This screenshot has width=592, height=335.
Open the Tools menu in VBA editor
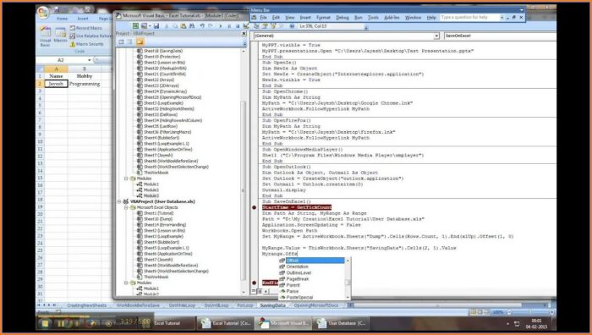pyautogui.click(x=373, y=18)
